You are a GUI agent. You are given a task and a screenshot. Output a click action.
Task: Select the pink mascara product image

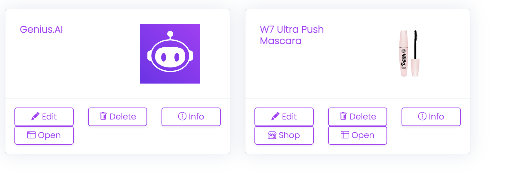tap(409, 53)
